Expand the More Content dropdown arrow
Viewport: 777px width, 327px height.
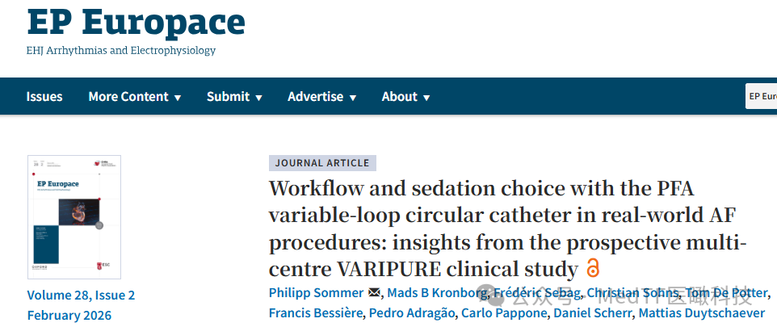[x=178, y=98]
